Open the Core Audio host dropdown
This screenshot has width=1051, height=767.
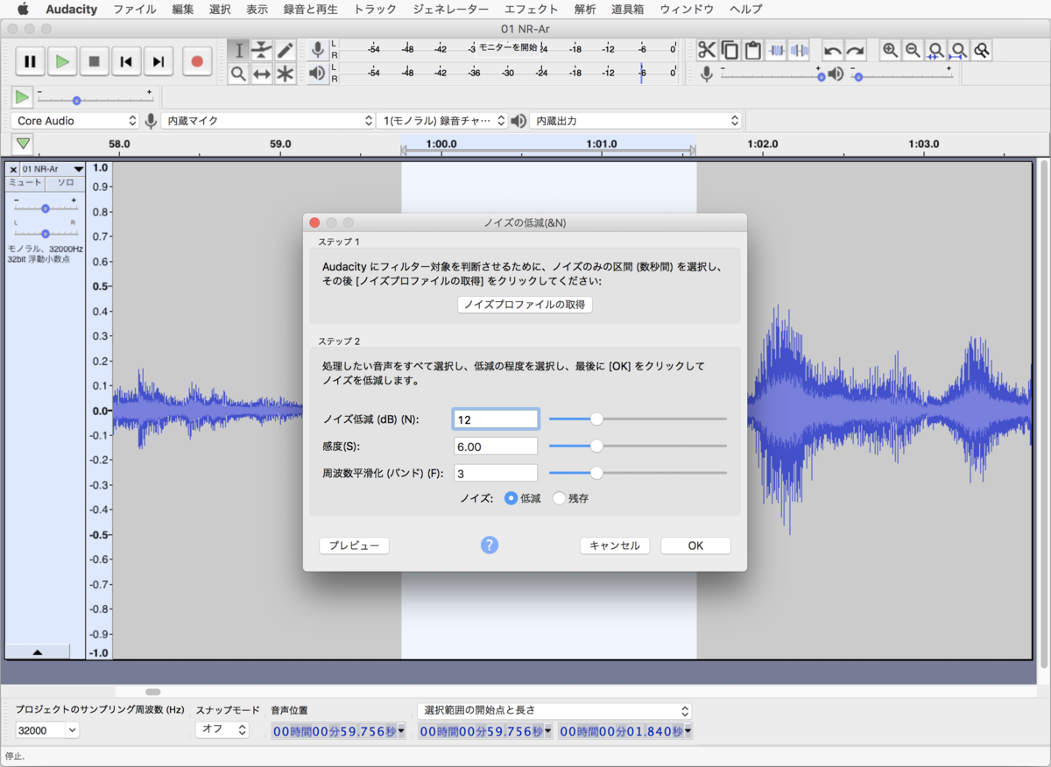pyautogui.click(x=76, y=121)
